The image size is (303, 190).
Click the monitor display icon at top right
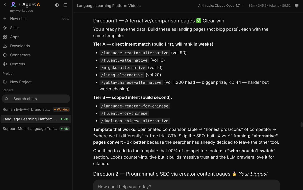[x=297, y=6]
